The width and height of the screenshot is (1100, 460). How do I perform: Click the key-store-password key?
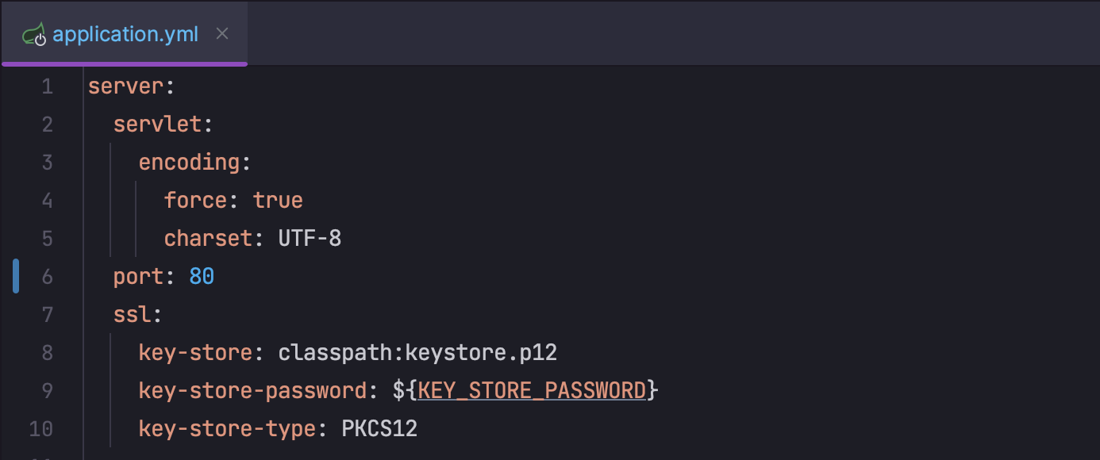coord(252,391)
